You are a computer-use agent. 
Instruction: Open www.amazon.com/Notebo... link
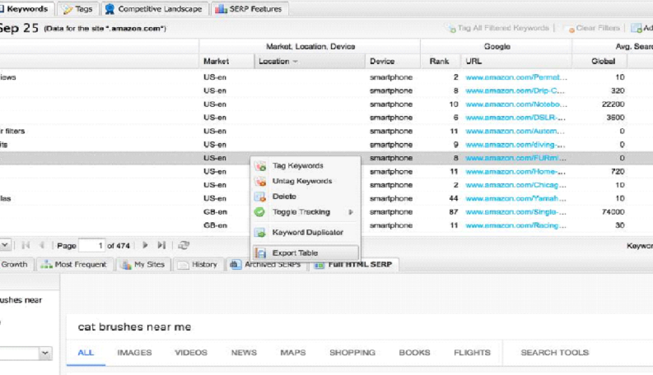516,104
